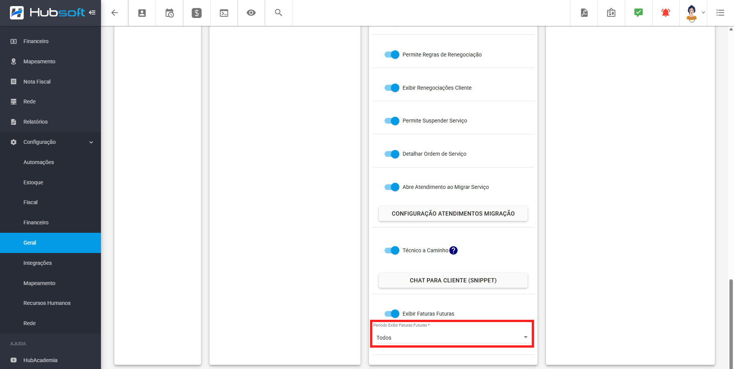Image resolution: width=734 pixels, height=369 pixels.
Task: Disable Permite Suspender Serviço switch
Action: pyautogui.click(x=392, y=121)
